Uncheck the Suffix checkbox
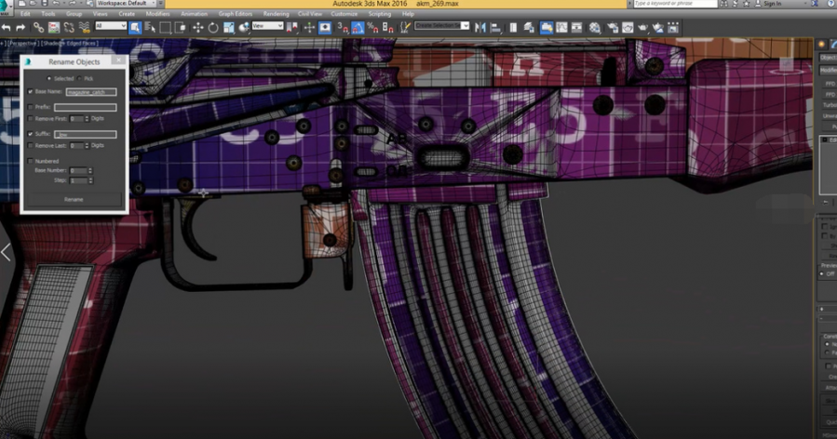 click(x=30, y=134)
